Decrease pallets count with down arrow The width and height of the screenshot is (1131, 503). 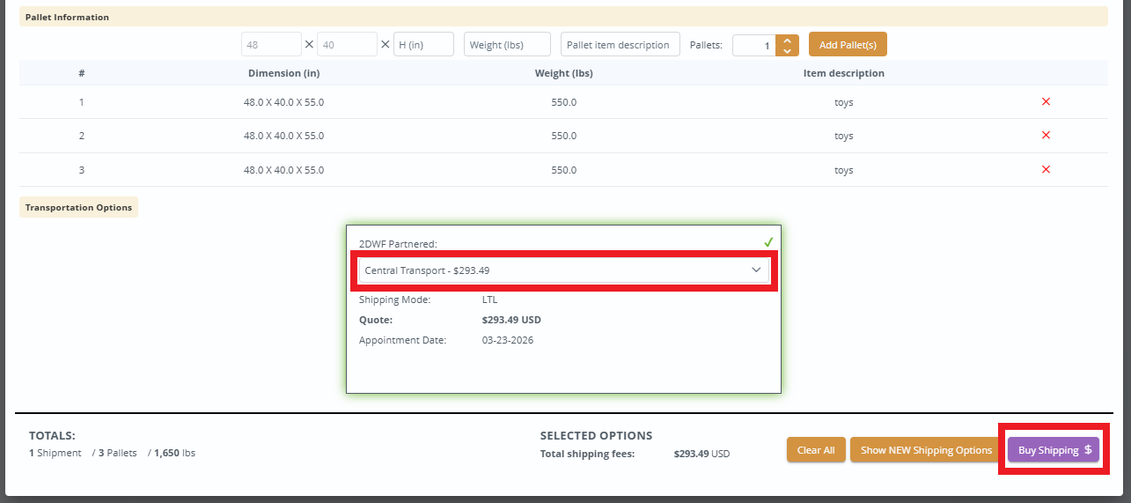tap(787, 51)
